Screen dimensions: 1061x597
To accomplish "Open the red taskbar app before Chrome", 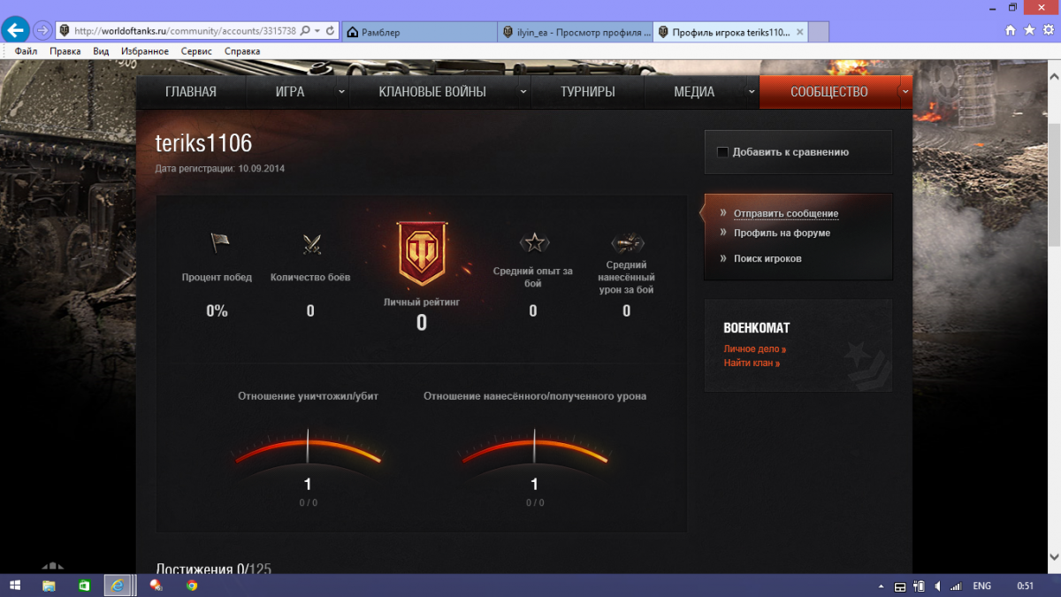I will coord(156,586).
